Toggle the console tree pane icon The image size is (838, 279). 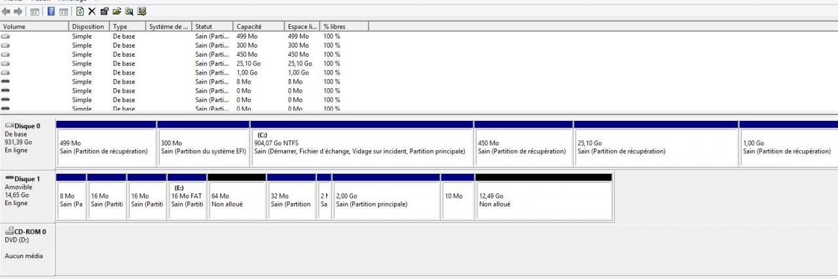35,12
